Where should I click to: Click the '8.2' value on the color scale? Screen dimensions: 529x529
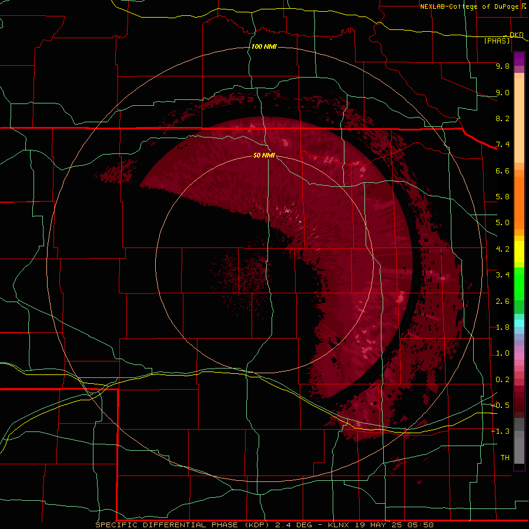pos(503,118)
